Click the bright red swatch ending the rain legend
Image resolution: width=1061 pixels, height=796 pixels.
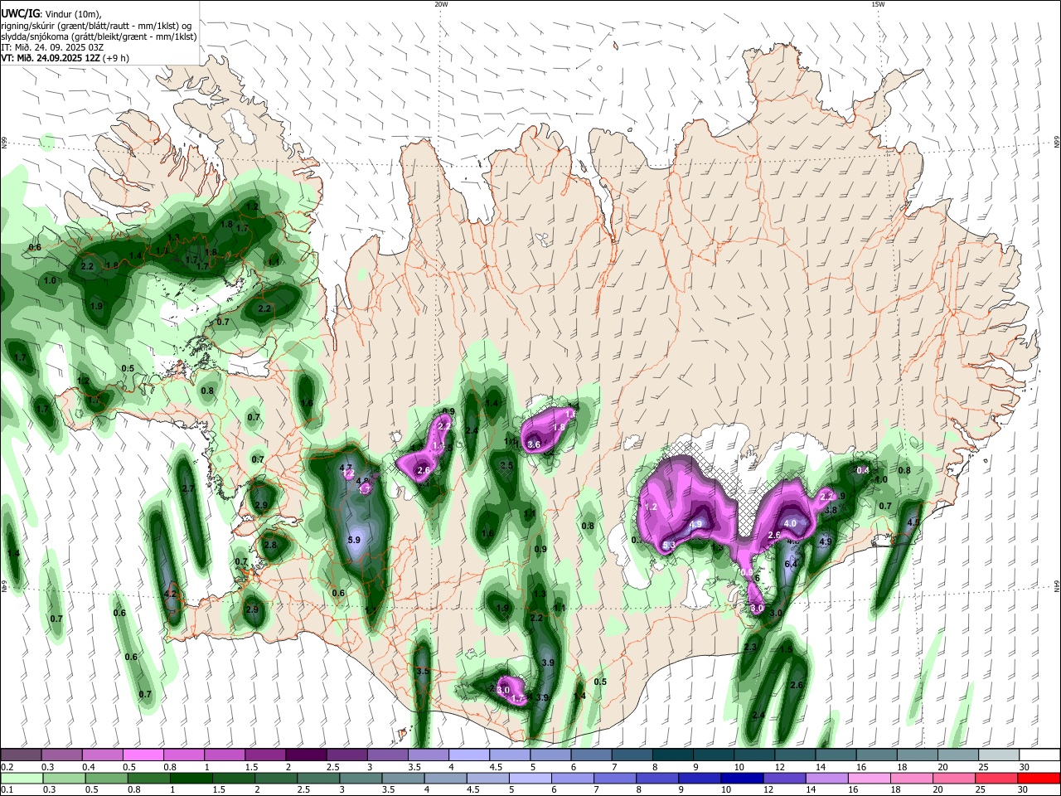coord(1039,779)
